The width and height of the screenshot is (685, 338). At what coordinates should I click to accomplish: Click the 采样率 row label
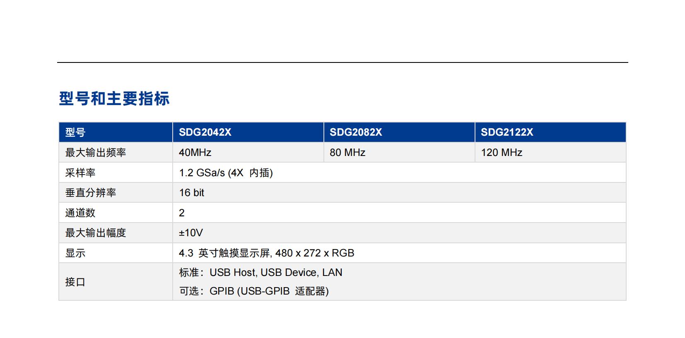pos(80,173)
